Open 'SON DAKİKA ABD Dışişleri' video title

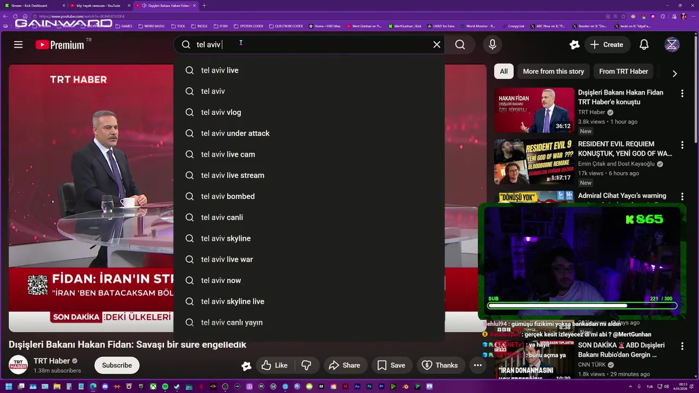click(x=621, y=350)
